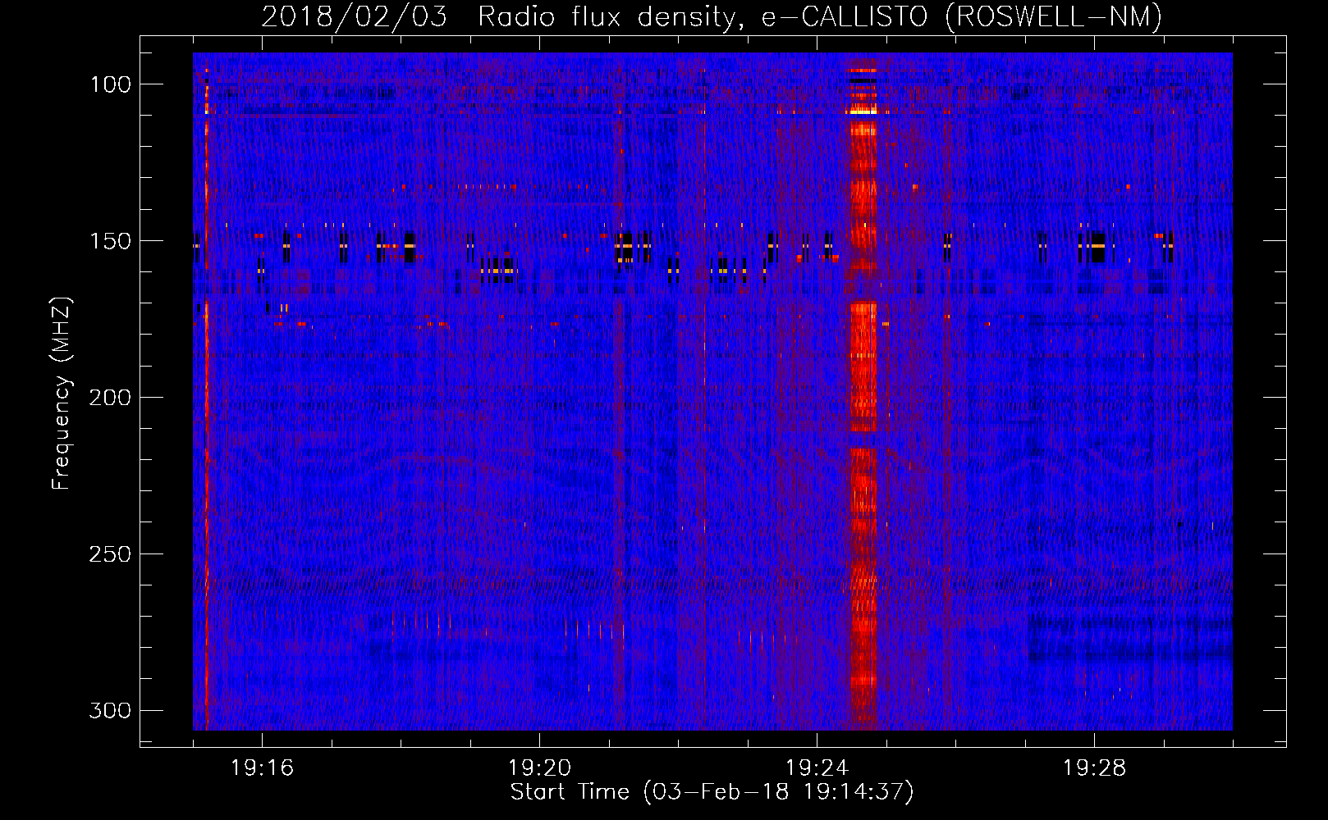Image resolution: width=1328 pixels, height=820 pixels.
Task: Click the plot title date 2018/02/03
Action: coord(355,16)
